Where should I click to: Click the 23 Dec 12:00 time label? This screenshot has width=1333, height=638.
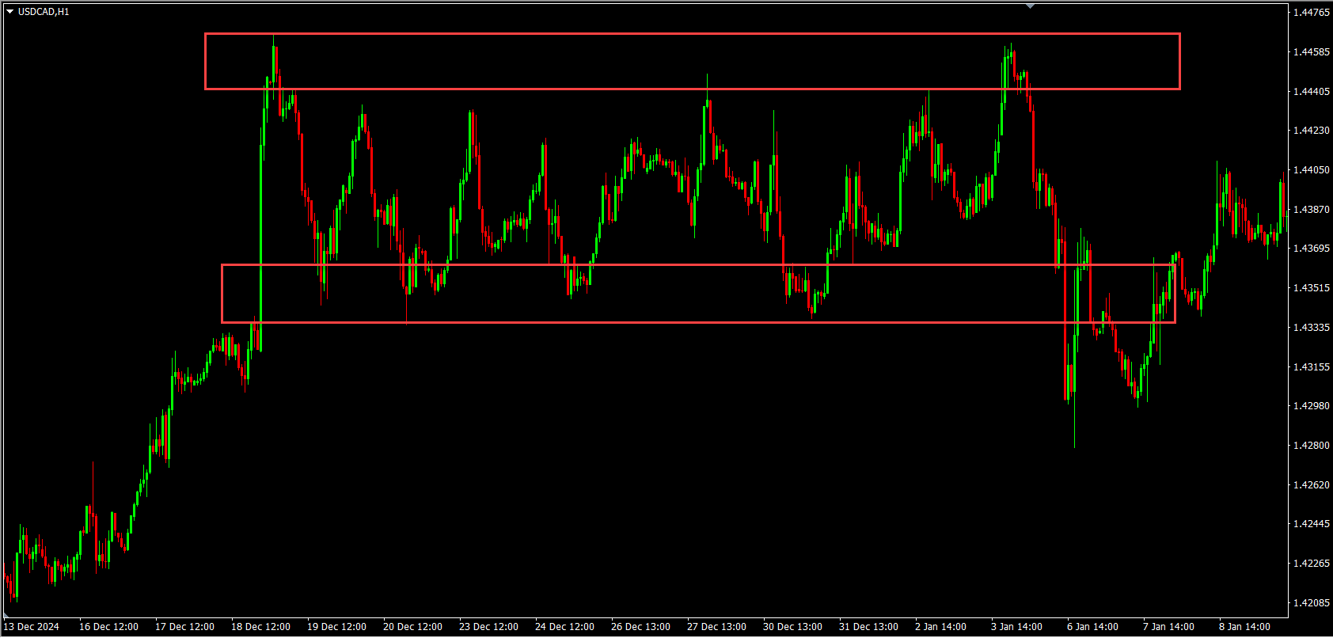pos(488,627)
